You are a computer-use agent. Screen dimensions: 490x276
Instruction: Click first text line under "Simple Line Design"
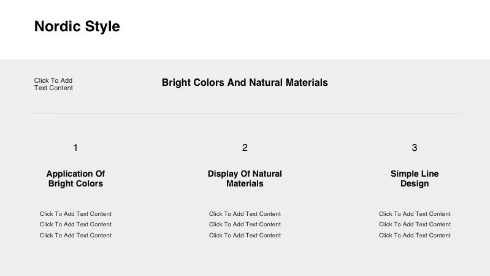coord(415,214)
